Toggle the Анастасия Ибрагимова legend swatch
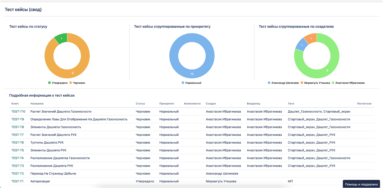 coord(333,83)
